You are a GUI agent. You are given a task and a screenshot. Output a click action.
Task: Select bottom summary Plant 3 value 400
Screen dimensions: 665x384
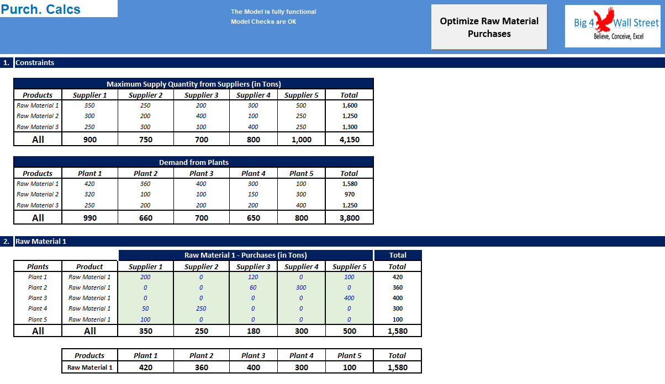(x=253, y=367)
